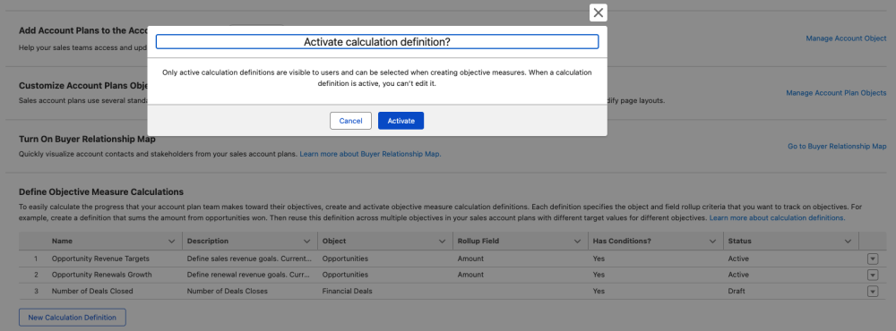Open Learn more about calculation definitions link
This screenshot has width=896, height=331.
point(777,218)
